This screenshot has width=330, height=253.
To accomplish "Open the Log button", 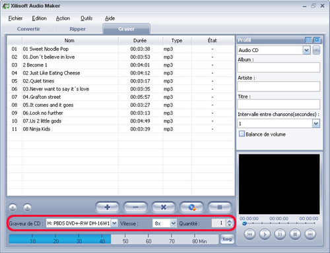I will point(227,239).
